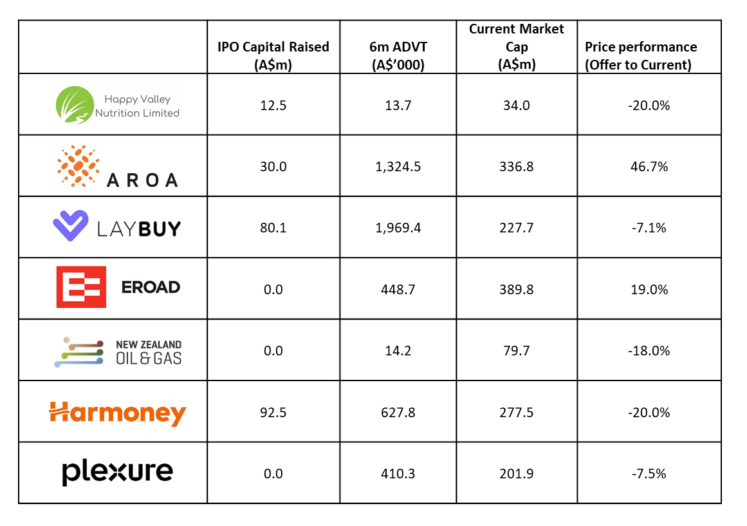Select the Price performance column header
Viewport: 747px width, 526px height.
tap(640, 55)
